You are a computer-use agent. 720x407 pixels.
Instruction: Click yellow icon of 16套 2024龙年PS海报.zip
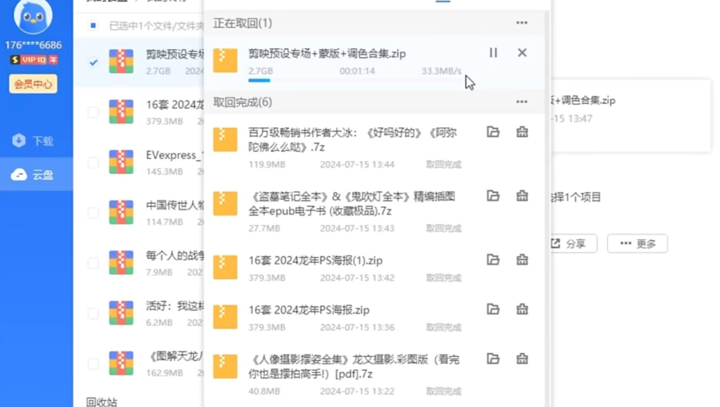coord(225,317)
